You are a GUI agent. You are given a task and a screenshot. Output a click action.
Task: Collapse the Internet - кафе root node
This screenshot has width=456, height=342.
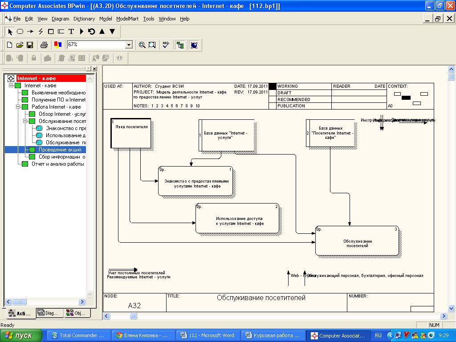(11, 85)
